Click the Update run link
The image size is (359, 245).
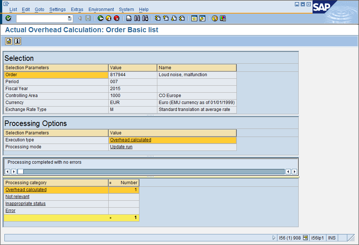click(x=121, y=147)
